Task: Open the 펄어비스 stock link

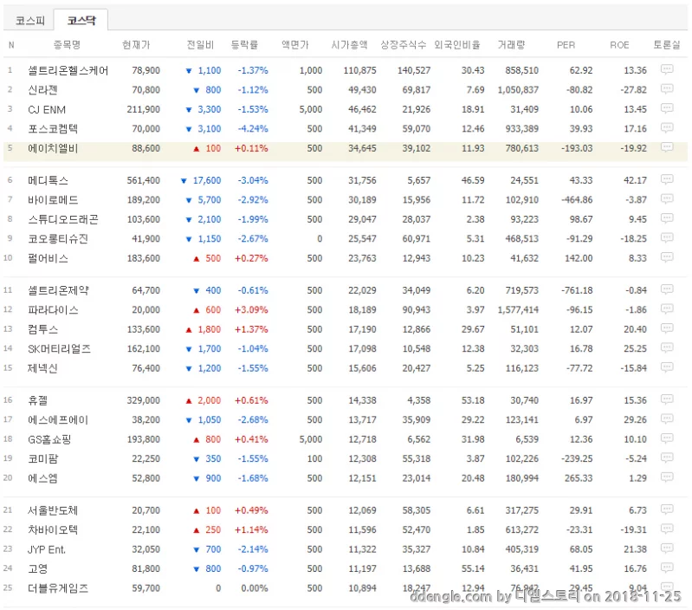Action: (x=48, y=257)
